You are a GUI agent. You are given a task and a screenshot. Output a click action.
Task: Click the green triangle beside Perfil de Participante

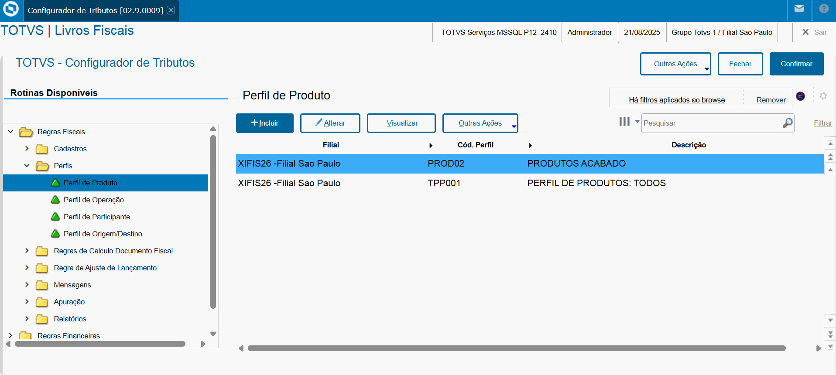(x=55, y=217)
